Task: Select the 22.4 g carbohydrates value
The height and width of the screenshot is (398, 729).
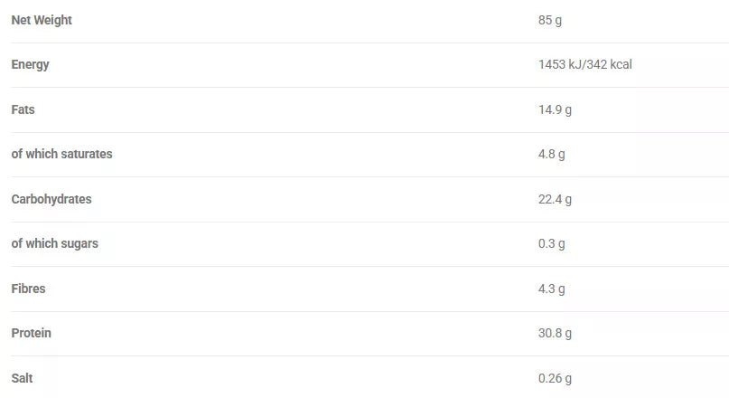Action: (555, 199)
